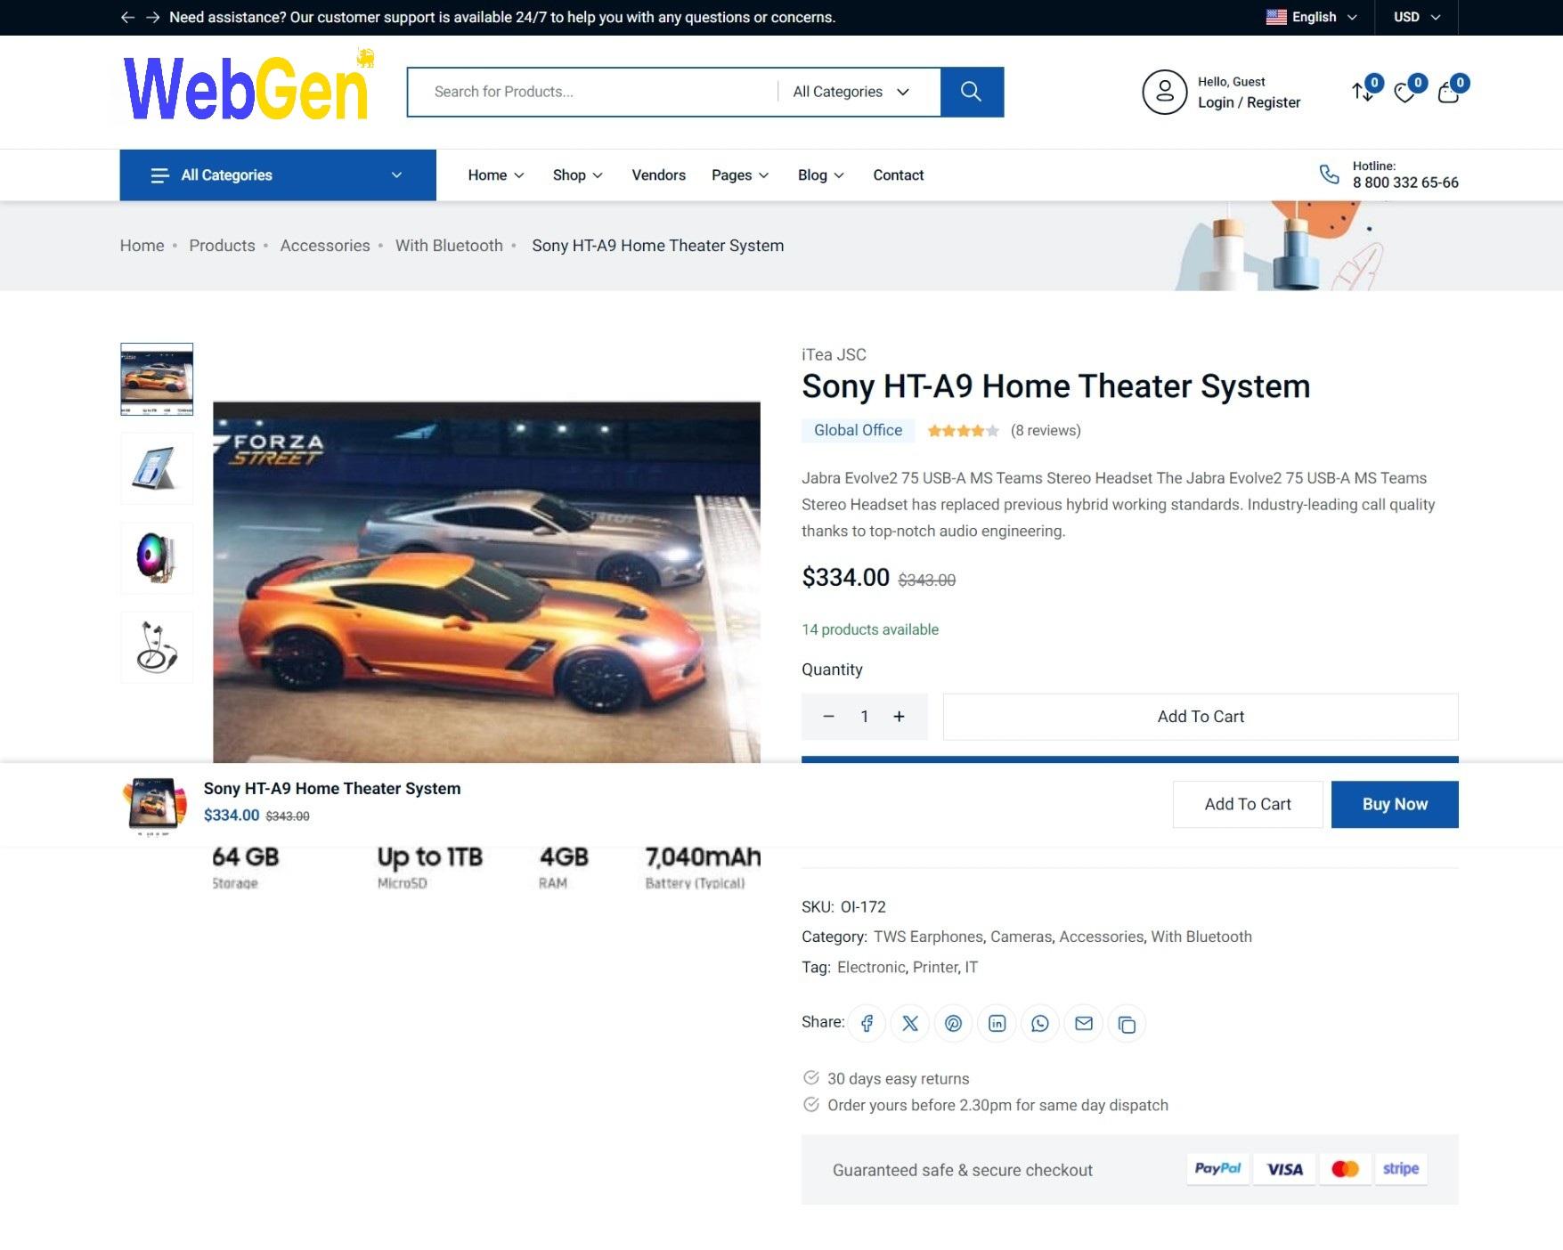Image resolution: width=1563 pixels, height=1250 pixels.
Task: Open the user account avatar icon
Action: [1165, 92]
